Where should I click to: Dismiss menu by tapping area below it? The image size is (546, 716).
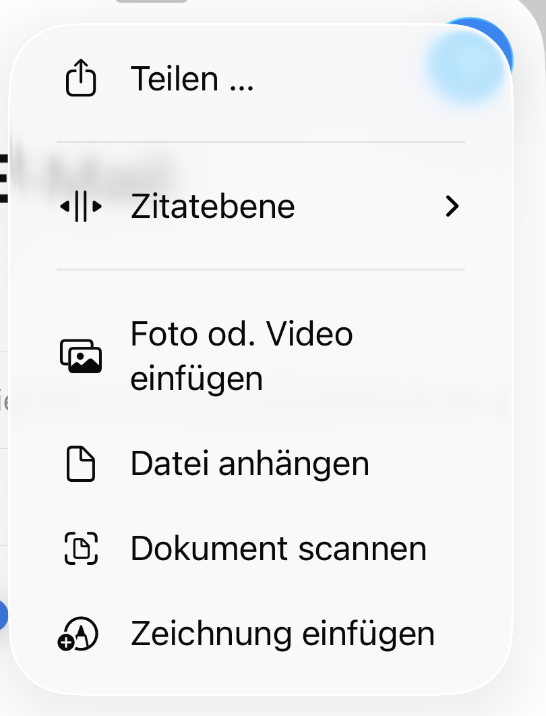pos(270,707)
